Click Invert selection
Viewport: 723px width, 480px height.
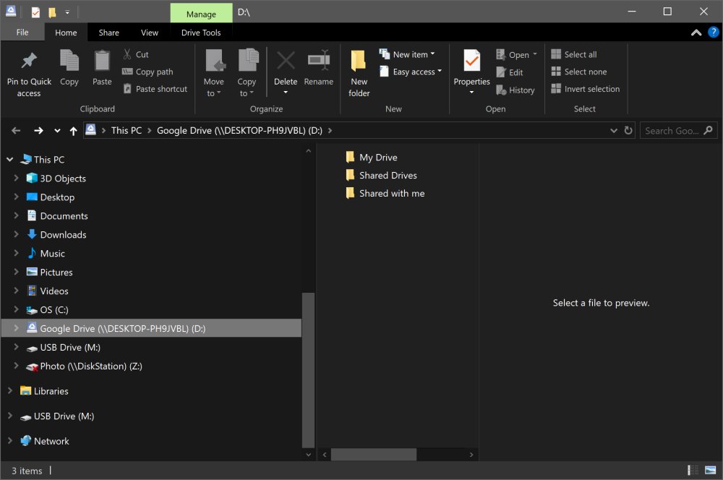click(586, 89)
